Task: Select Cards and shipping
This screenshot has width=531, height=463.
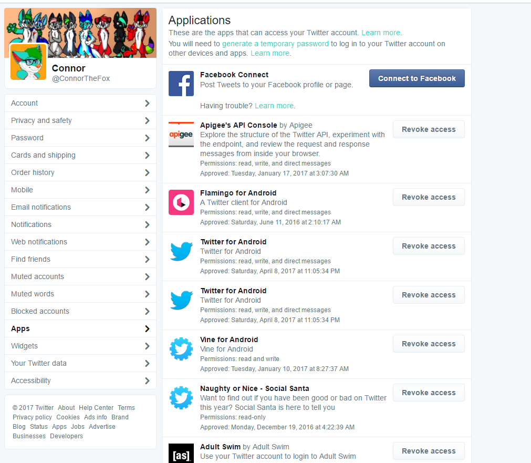Action: 80,155
